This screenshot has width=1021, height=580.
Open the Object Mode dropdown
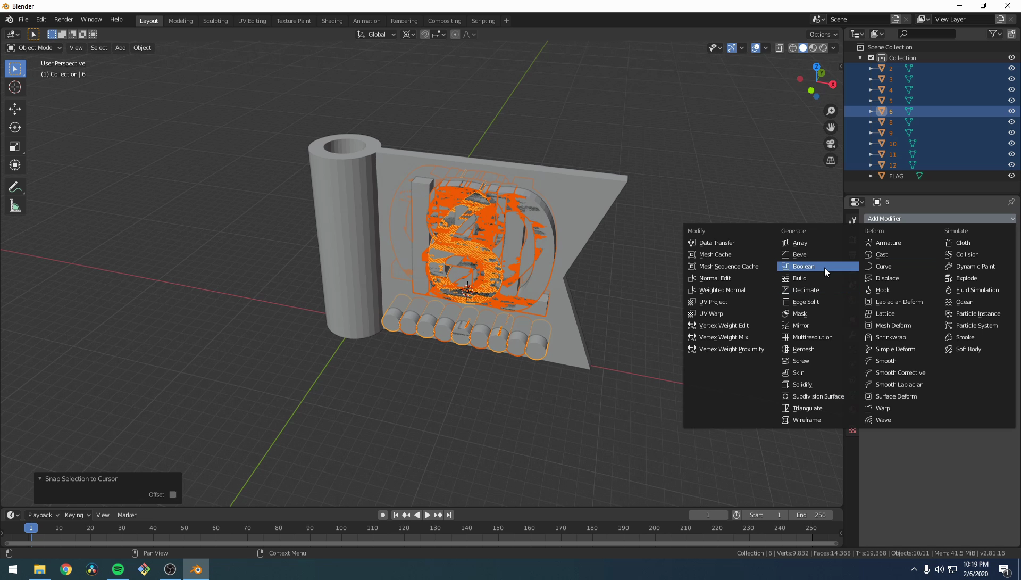pos(35,48)
